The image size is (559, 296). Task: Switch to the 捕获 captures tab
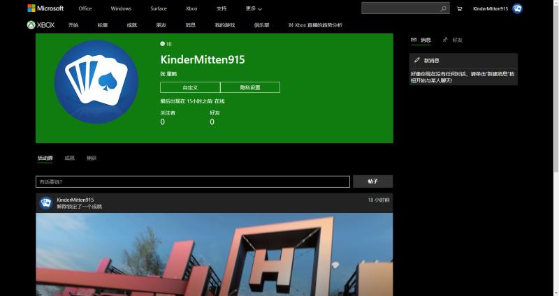(x=92, y=158)
